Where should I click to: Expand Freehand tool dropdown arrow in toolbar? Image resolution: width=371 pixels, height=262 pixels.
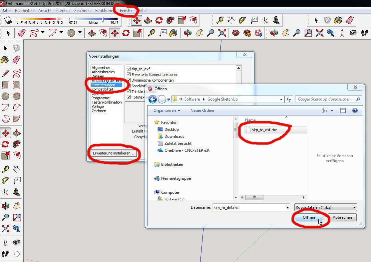(x=43, y=32)
